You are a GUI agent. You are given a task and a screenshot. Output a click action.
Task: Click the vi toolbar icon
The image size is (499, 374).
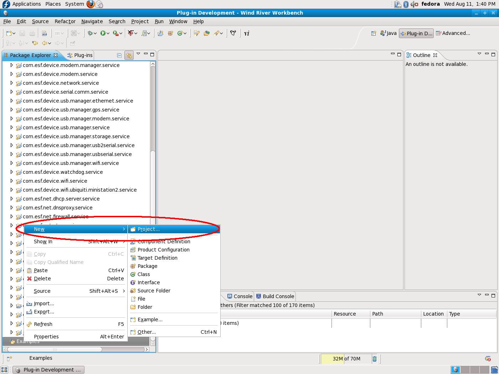point(247,33)
